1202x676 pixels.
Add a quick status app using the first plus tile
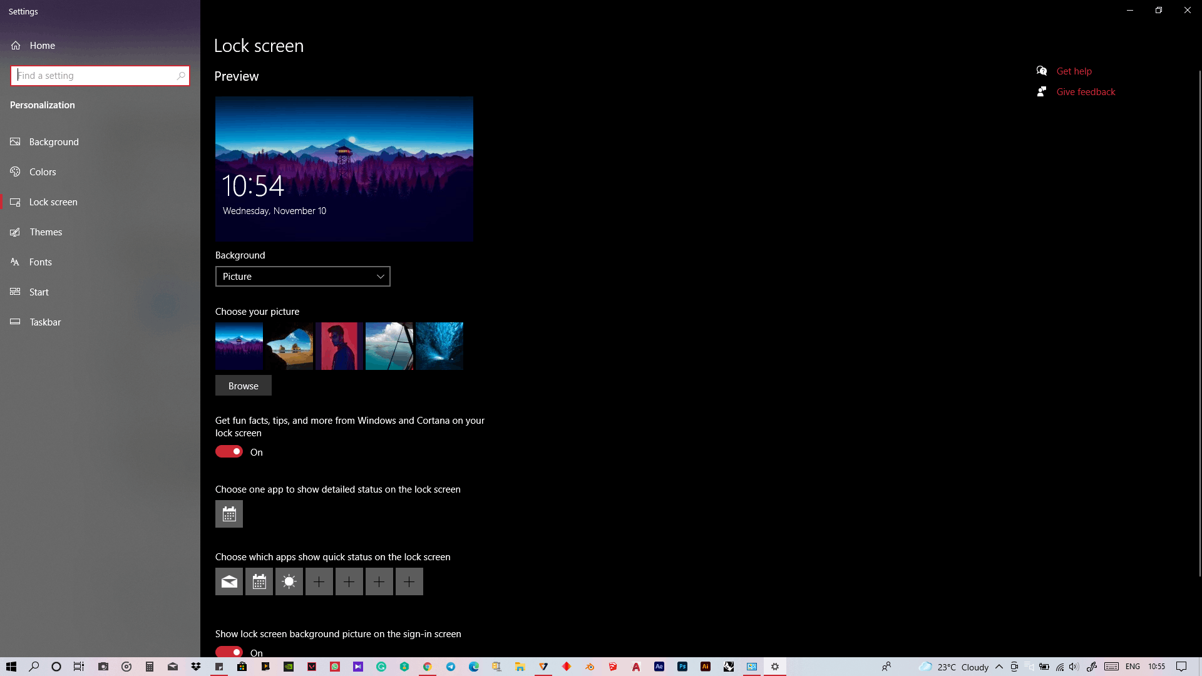tap(319, 581)
